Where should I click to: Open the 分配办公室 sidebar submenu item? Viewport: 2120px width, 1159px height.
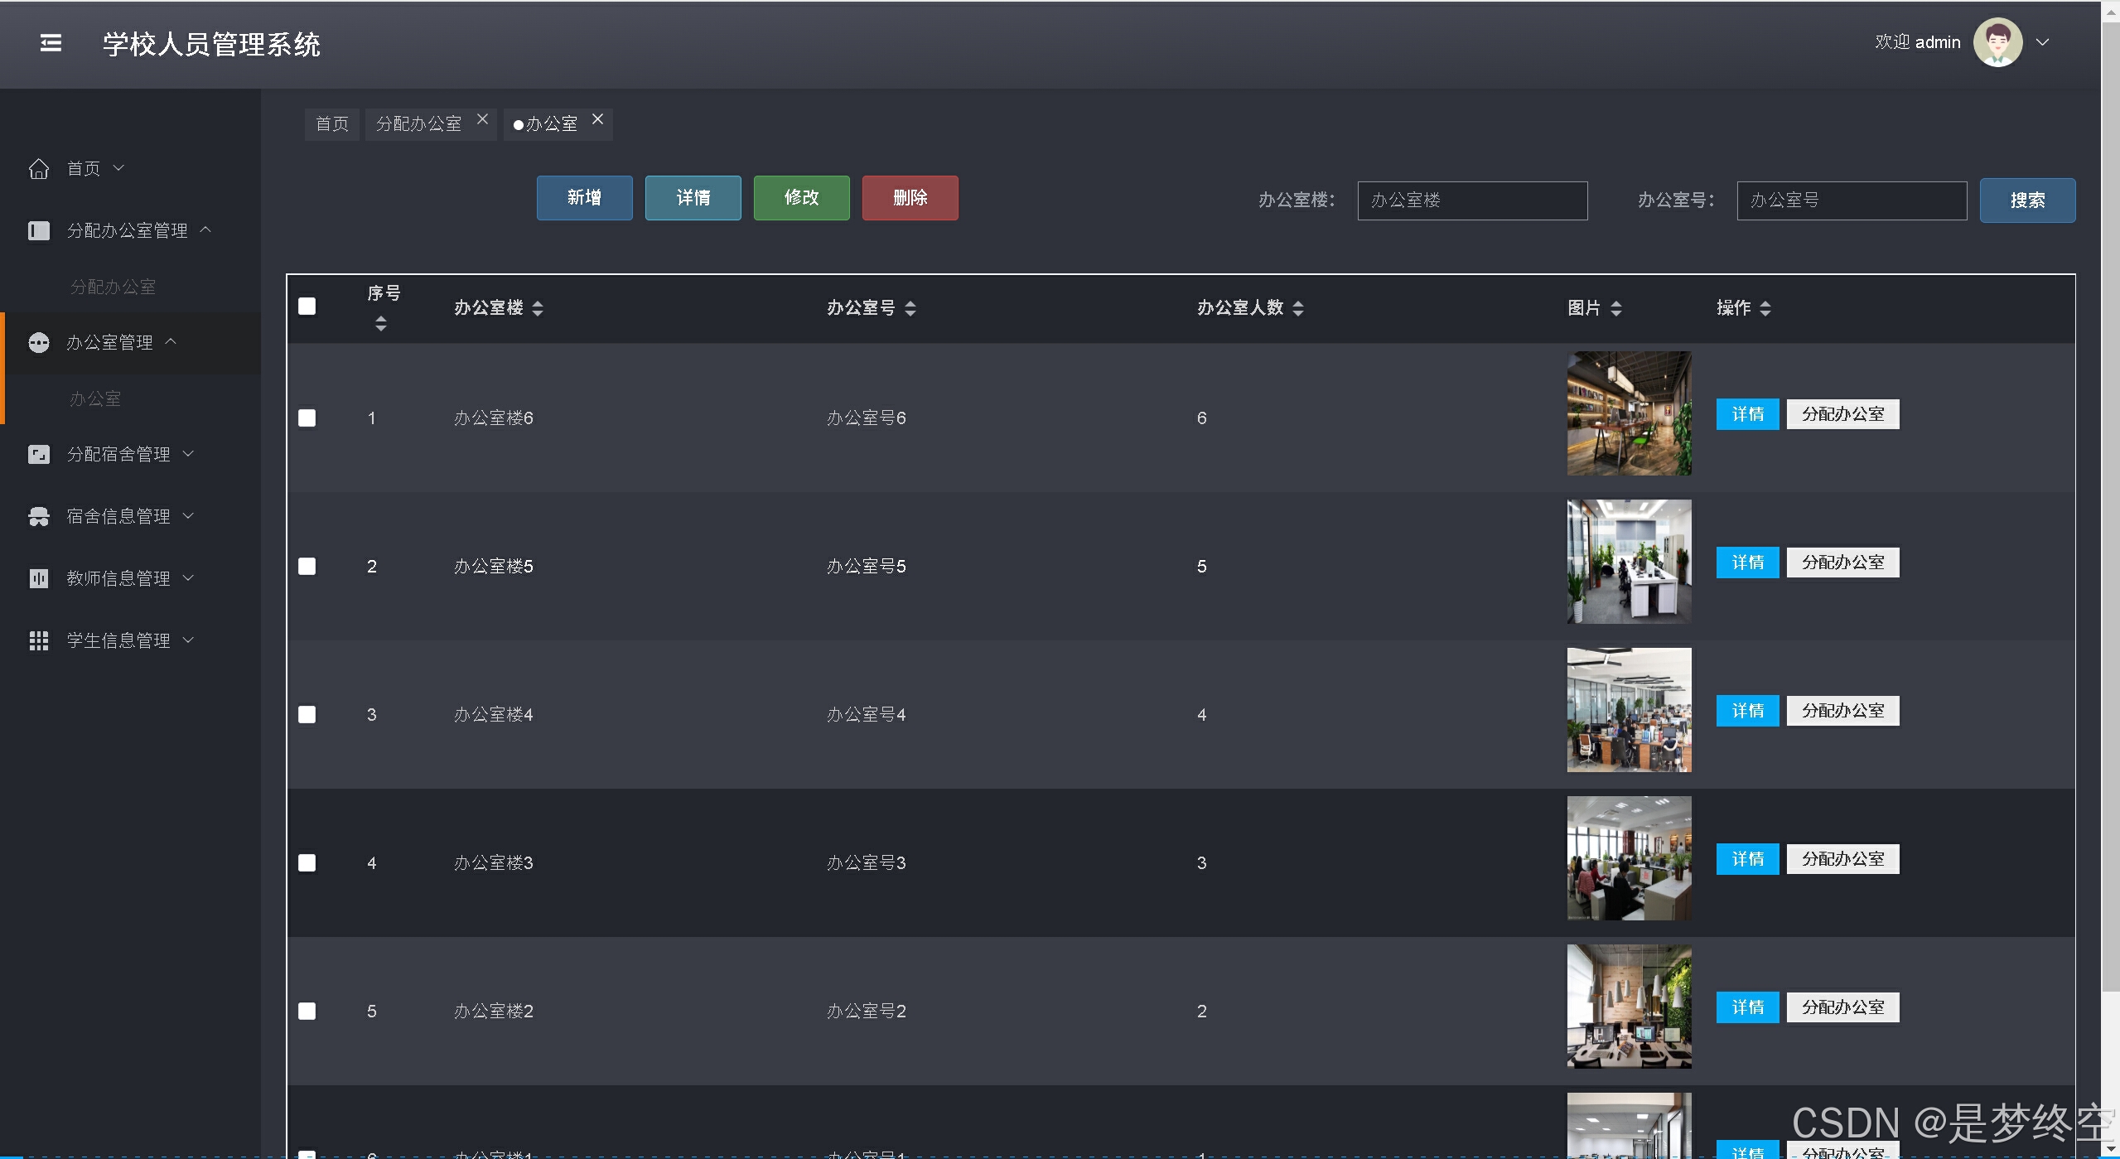click(x=113, y=287)
